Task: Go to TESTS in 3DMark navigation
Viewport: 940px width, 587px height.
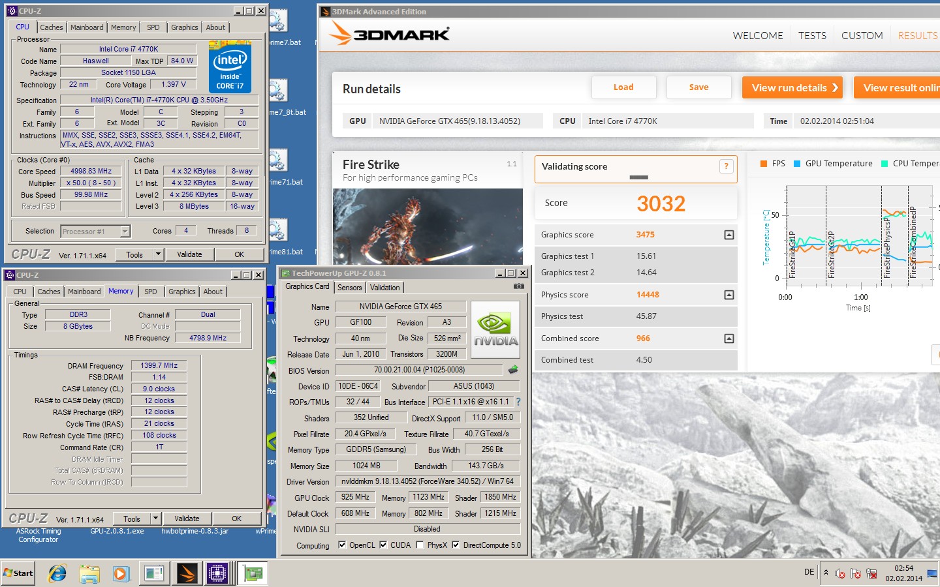Action: 812,35
